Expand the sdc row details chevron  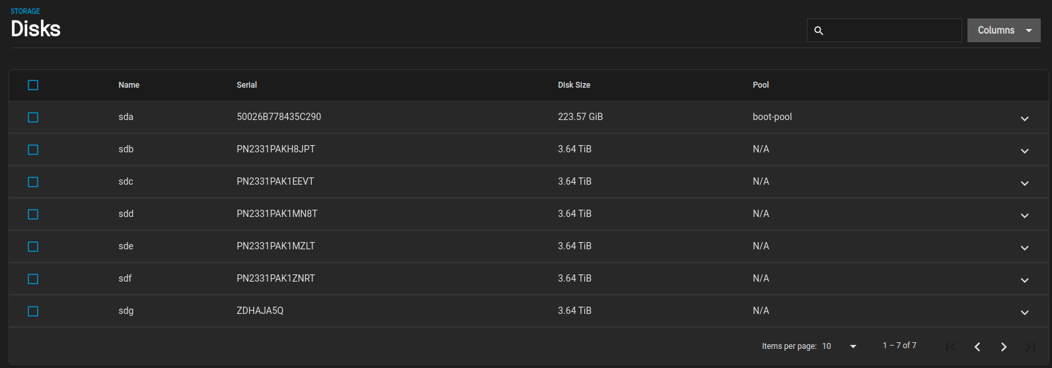[1025, 183]
